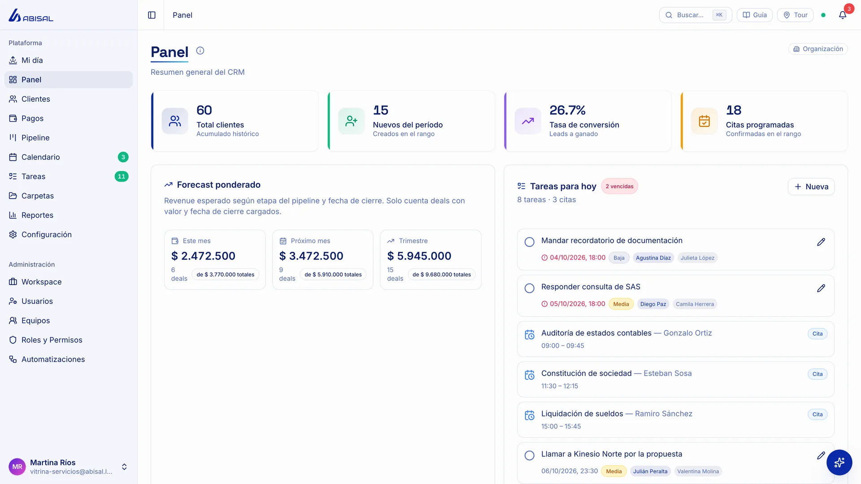This screenshot has height=484, width=861.
Task: Create a Nueva task
Action: 811,187
